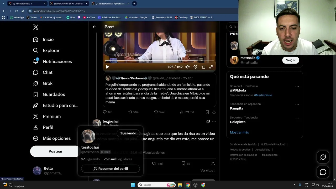Bookmark tesitochai post 52
The width and height of the screenshot is (336, 189).
tap(186, 164)
